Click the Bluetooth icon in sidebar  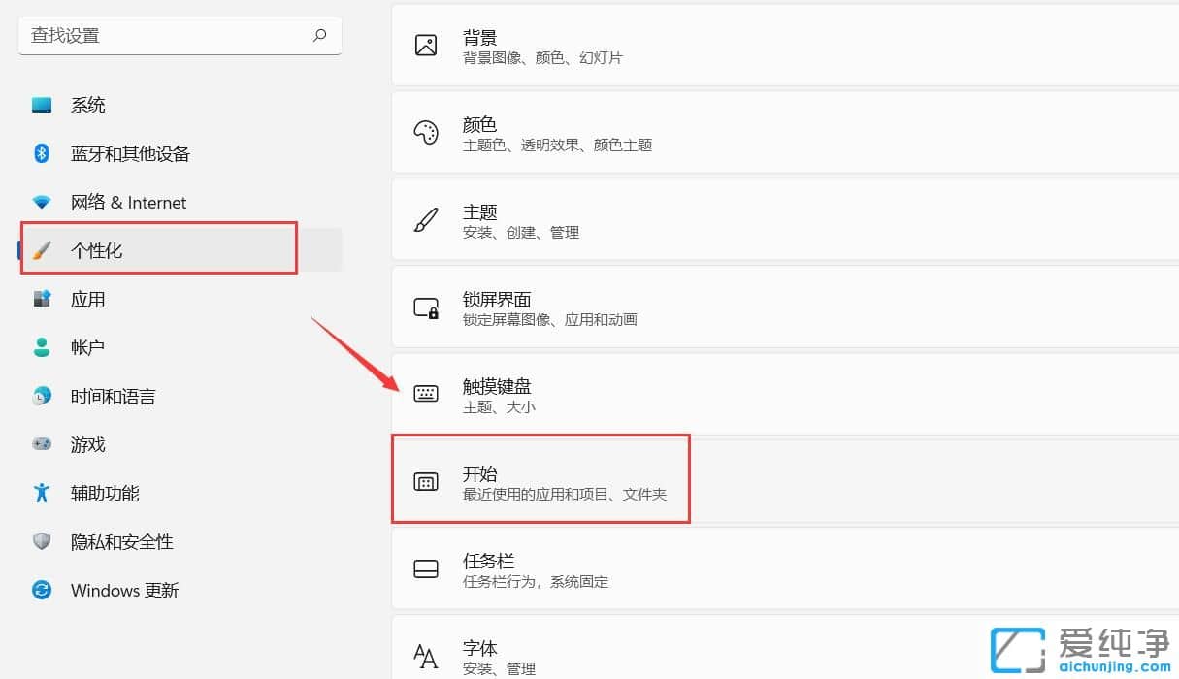coord(42,153)
